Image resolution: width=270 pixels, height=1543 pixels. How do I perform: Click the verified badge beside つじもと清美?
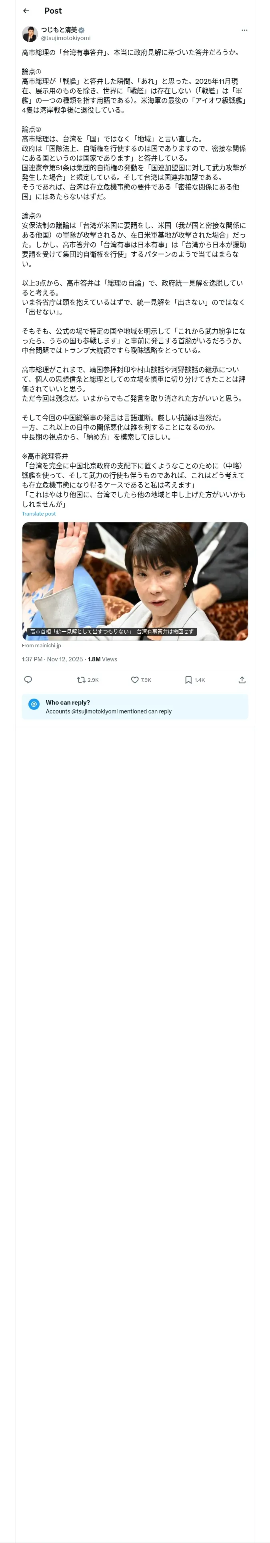(x=82, y=30)
